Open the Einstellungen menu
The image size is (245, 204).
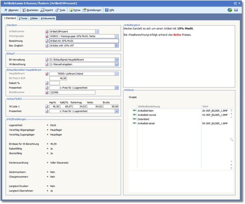[92, 10]
